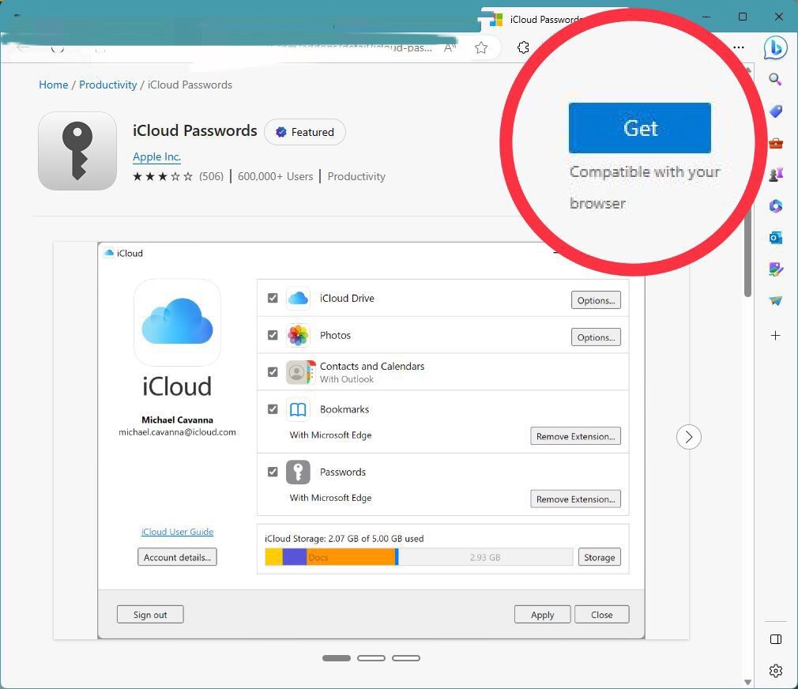Select the second screenshot carousel indicator

pos(371,658)
